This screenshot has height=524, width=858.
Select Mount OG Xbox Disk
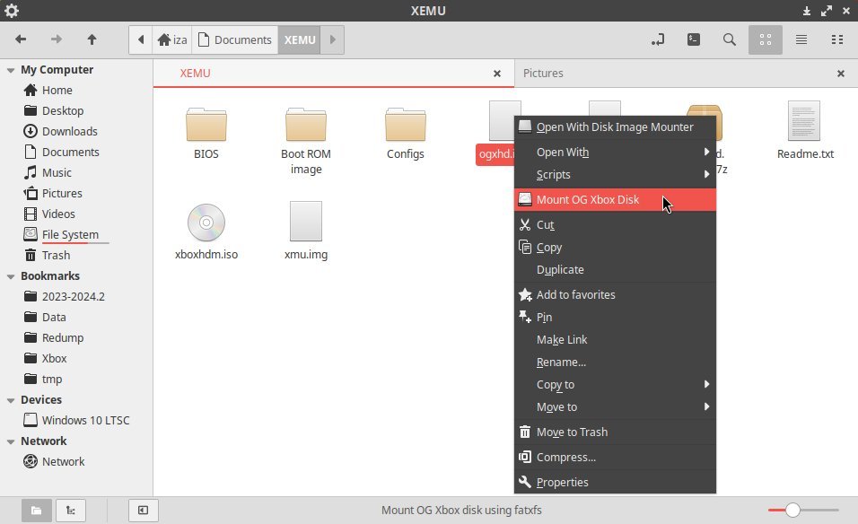click(615, 200)
